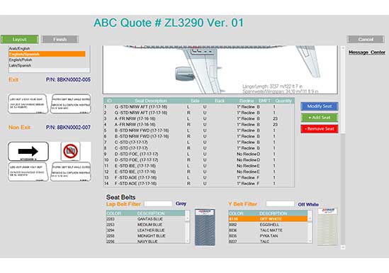389x273 pixels.
Task: Select PYKA TAN Y belt color
Action: [268, 235]
